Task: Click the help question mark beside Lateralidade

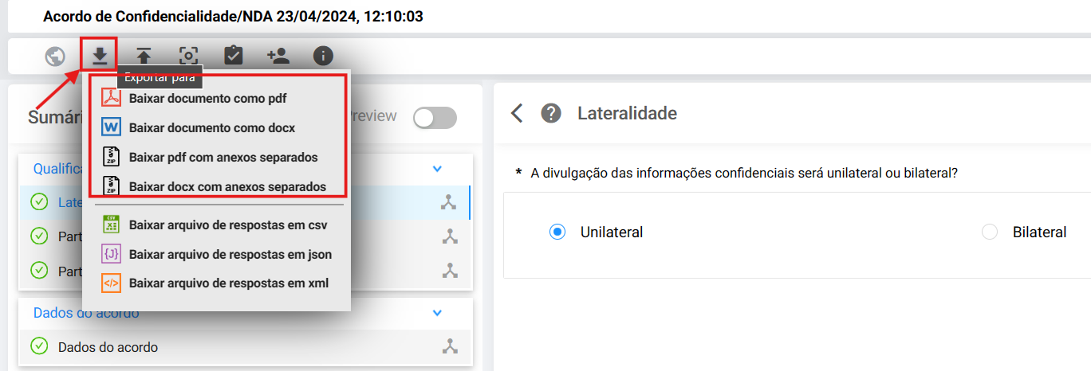Action: pyautogui.click(x=551, y=113)
